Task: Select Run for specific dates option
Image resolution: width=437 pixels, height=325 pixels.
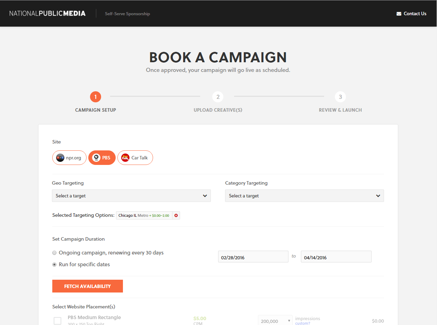Action: (54, 264)
